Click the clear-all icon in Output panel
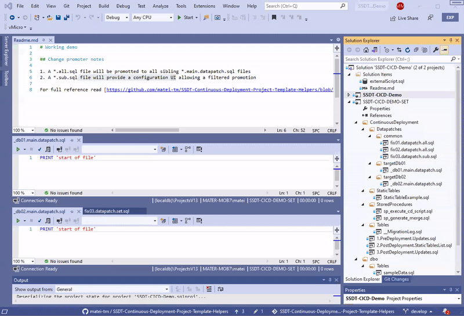Screen dimensions: 464x316 tap(209, 289)
